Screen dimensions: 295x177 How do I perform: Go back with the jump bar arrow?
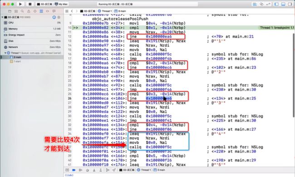(x=72, y=11)
